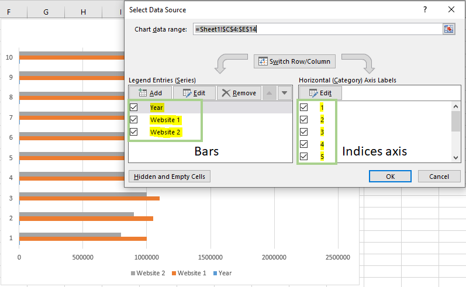Move the series up with the up arrow

pyautogui.click(x=270, y=93)
